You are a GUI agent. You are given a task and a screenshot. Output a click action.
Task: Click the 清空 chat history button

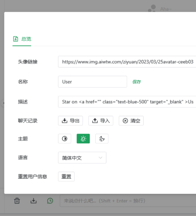pos(131,121)
